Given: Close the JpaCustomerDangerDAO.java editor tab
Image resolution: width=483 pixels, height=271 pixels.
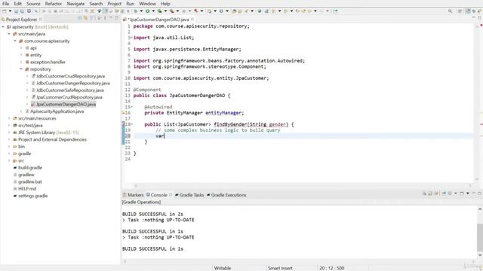Looking at the screenshot, I should (192, 20).
